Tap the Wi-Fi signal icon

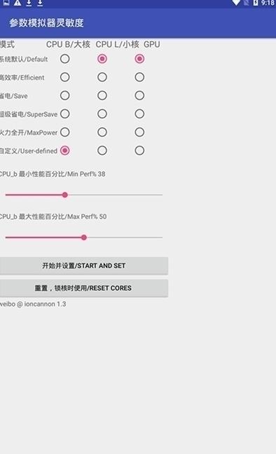(236, 3)
